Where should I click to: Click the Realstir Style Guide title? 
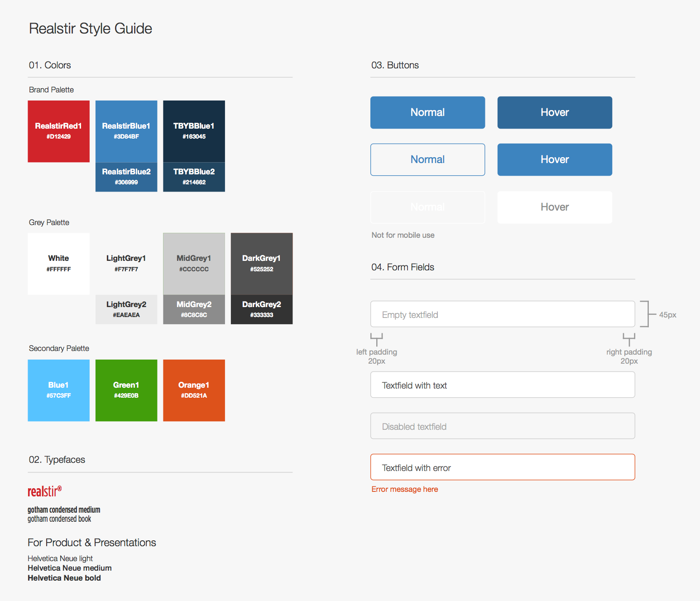point(91,29)
